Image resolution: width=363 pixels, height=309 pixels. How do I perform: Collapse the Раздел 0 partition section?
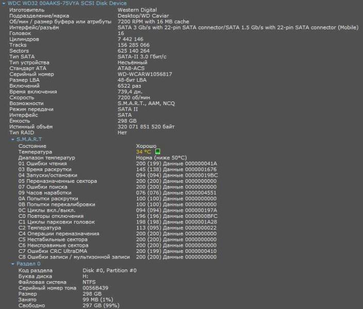coord(12,264)
